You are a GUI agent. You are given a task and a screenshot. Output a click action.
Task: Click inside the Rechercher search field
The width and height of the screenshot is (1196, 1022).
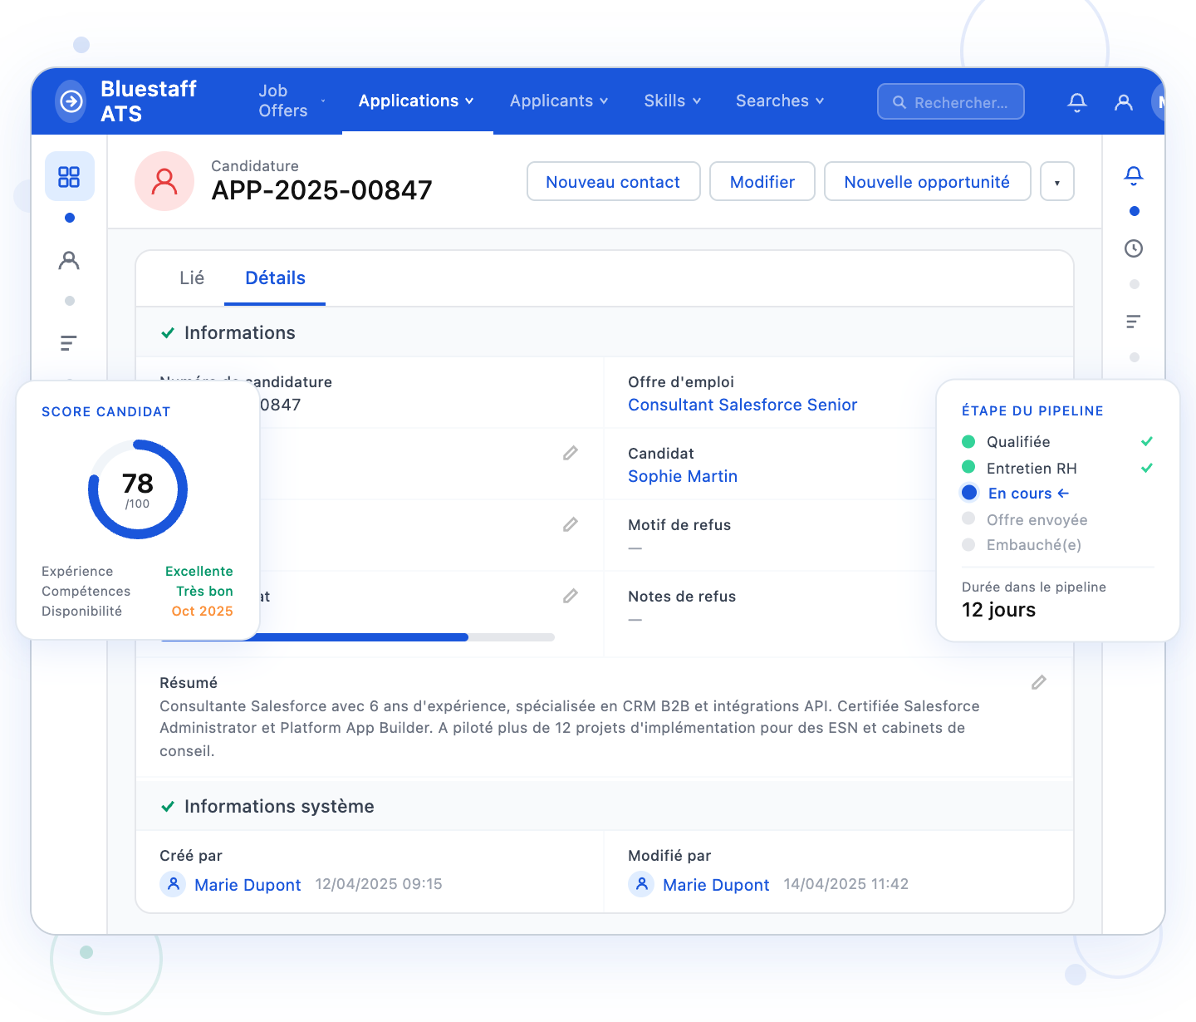click(x=951, y=101)
